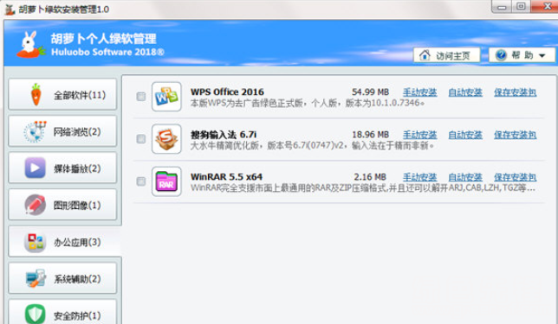558x324 pixels.
Task: Click 手动安装 for WinRAR
Action: (x=419, y=177)
